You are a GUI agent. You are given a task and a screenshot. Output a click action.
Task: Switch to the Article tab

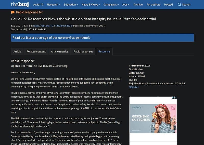[x=17, y=51]
